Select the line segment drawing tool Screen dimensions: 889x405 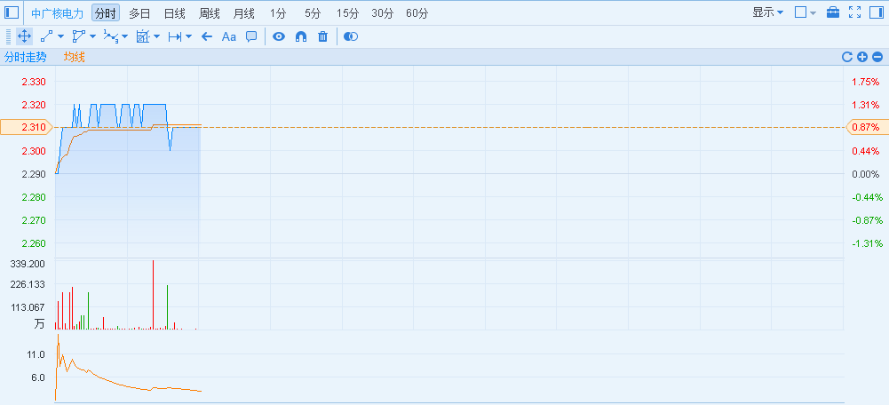click(x=46, y=37)
